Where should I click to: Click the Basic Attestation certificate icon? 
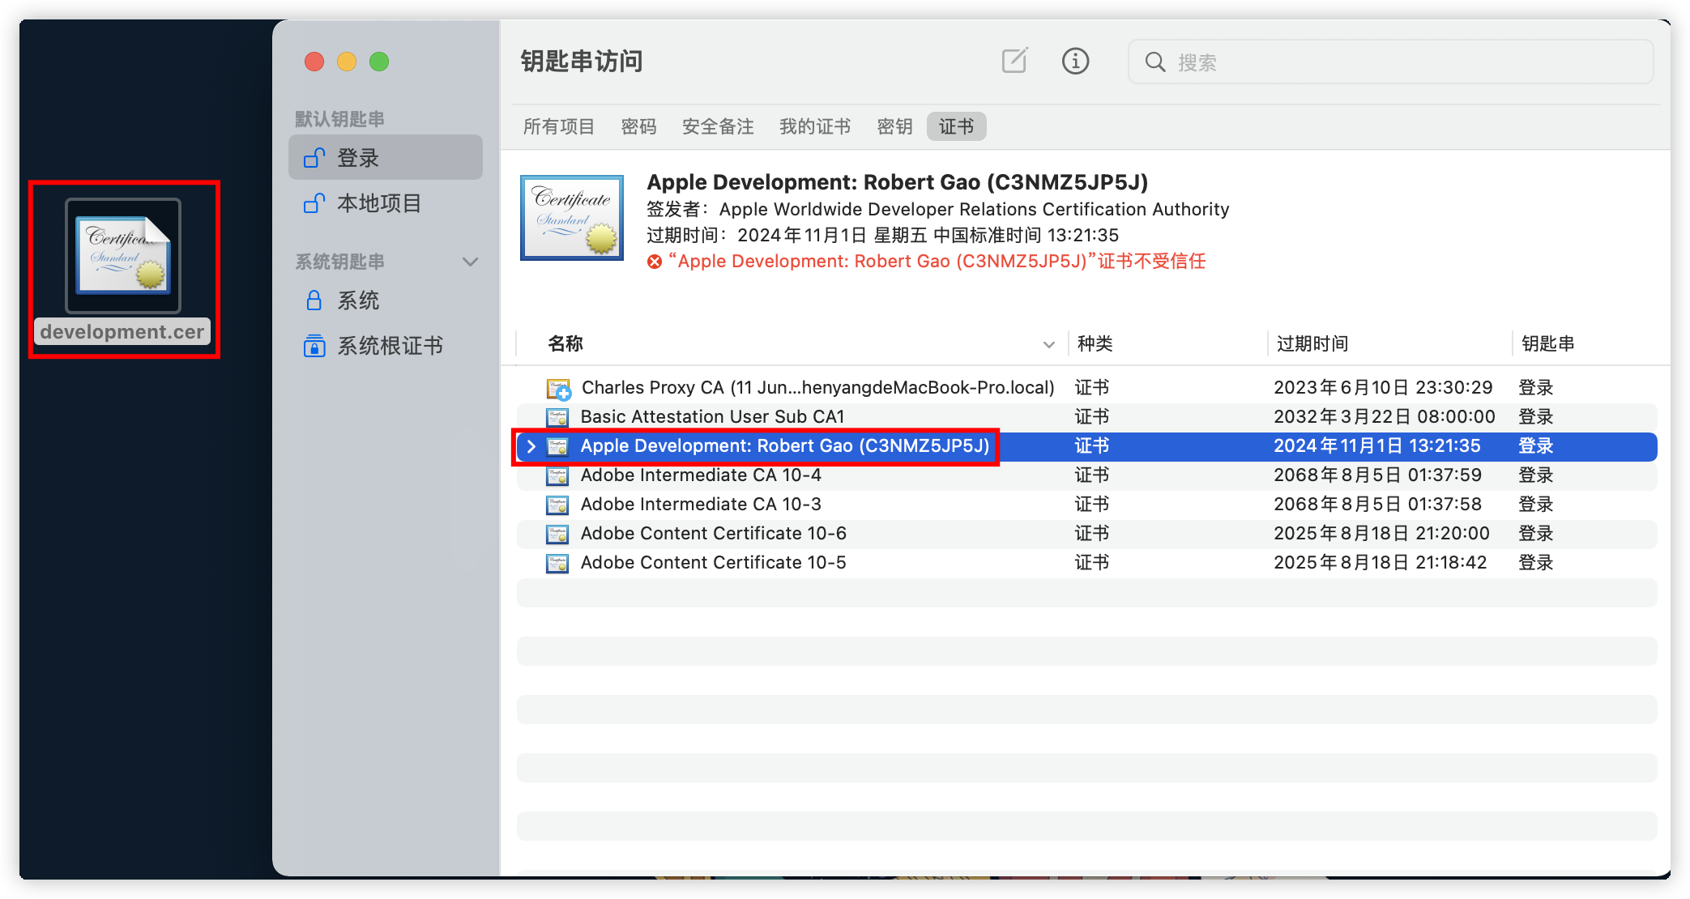(x=557, y=417)
